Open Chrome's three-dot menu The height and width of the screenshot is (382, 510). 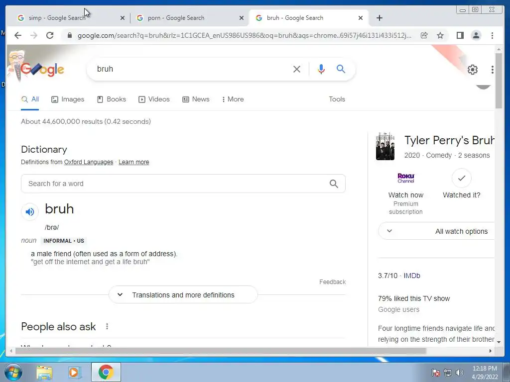coord(492,35)
